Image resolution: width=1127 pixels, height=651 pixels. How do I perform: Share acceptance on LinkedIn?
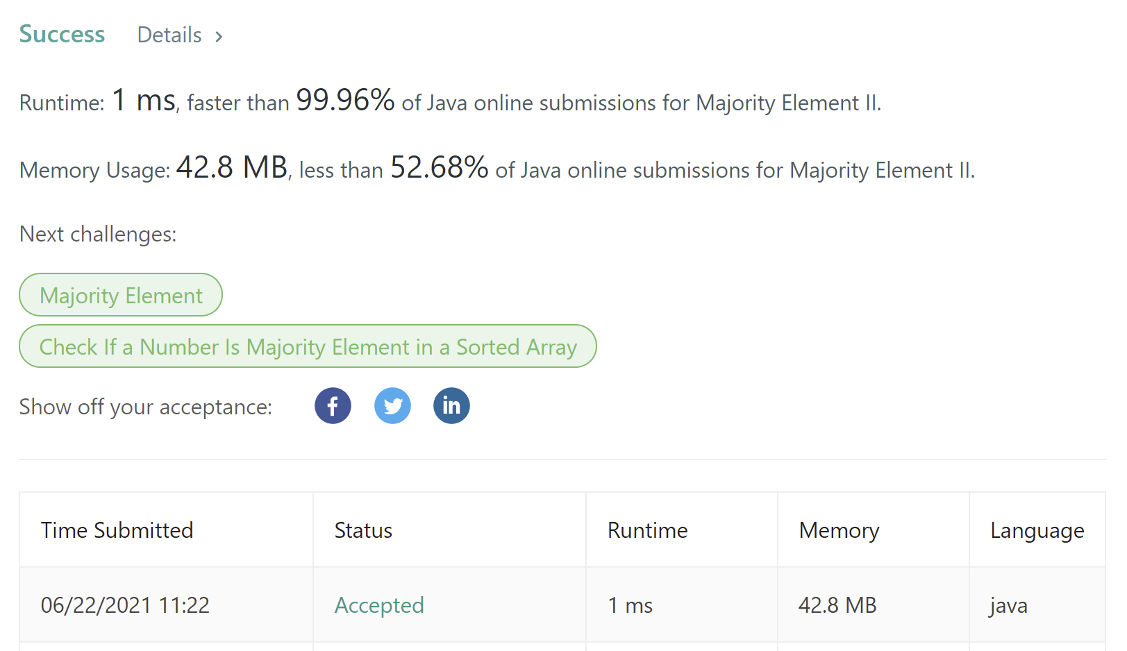(x=451, y=405)
